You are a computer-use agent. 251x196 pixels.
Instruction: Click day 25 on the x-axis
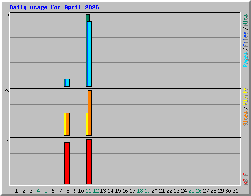click(x=191, y=191)
